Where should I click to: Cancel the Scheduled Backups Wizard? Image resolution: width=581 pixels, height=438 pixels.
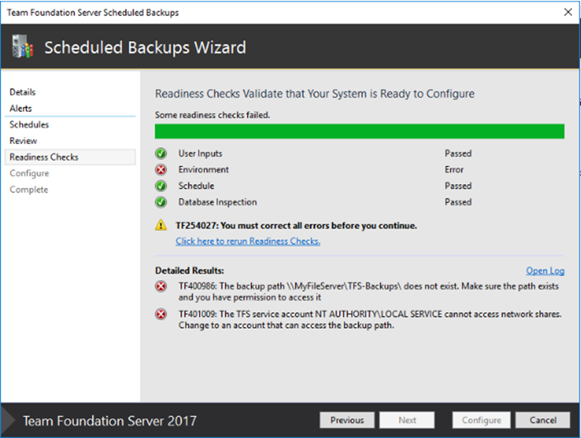coord(543,420)
